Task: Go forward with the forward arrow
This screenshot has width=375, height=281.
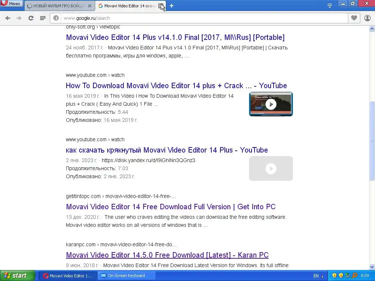Action: [19, 18]
